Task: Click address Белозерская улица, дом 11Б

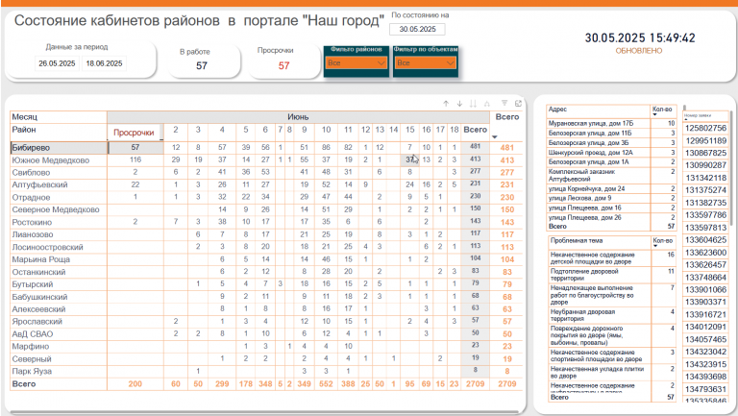Action: pyautogui.click(x=590, y=134)
